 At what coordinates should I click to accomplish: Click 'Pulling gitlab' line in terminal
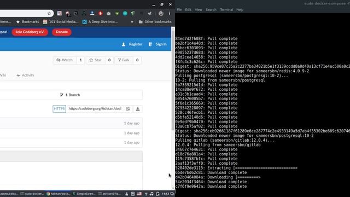coord(225,140)
